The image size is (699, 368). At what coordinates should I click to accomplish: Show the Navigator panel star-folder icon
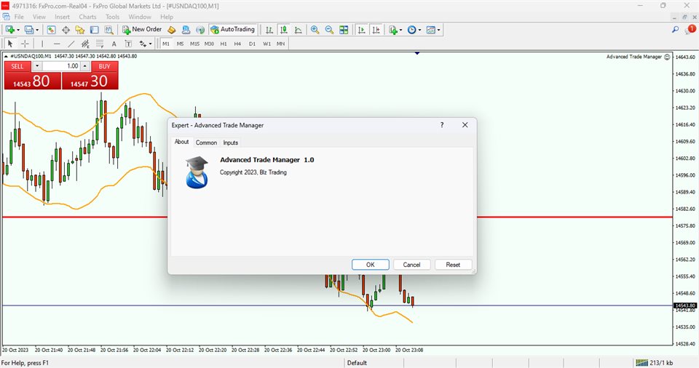click(x=80, y=30)
